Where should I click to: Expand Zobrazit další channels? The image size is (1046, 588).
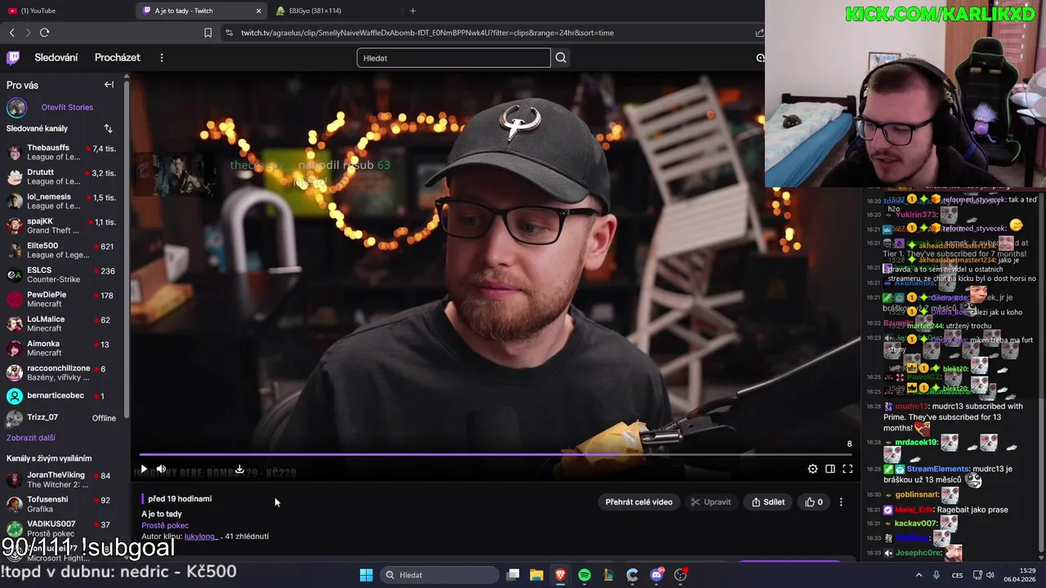tap(31, 439)
